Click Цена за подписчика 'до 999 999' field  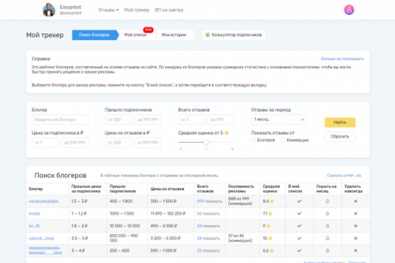point(75,142)
